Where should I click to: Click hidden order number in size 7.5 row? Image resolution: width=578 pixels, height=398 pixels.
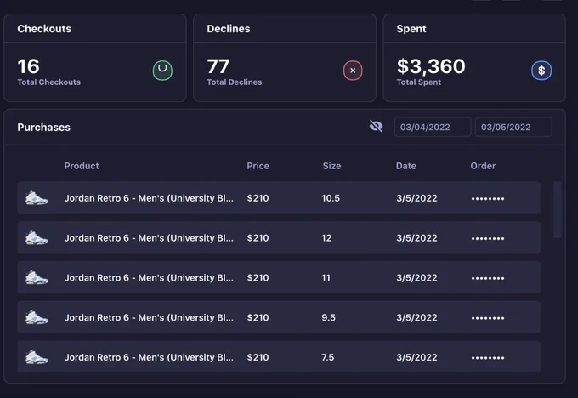[488, 358]
